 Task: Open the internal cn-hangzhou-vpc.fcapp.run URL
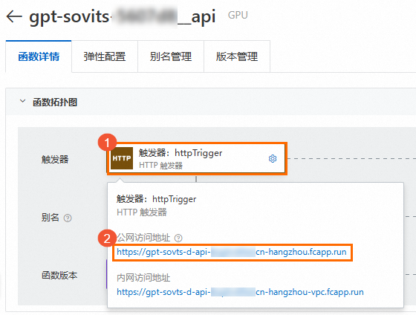(240, 292)
